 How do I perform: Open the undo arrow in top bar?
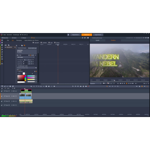(23, 35)
